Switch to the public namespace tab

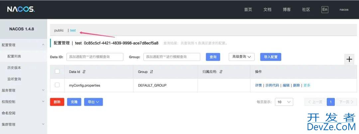59,30
